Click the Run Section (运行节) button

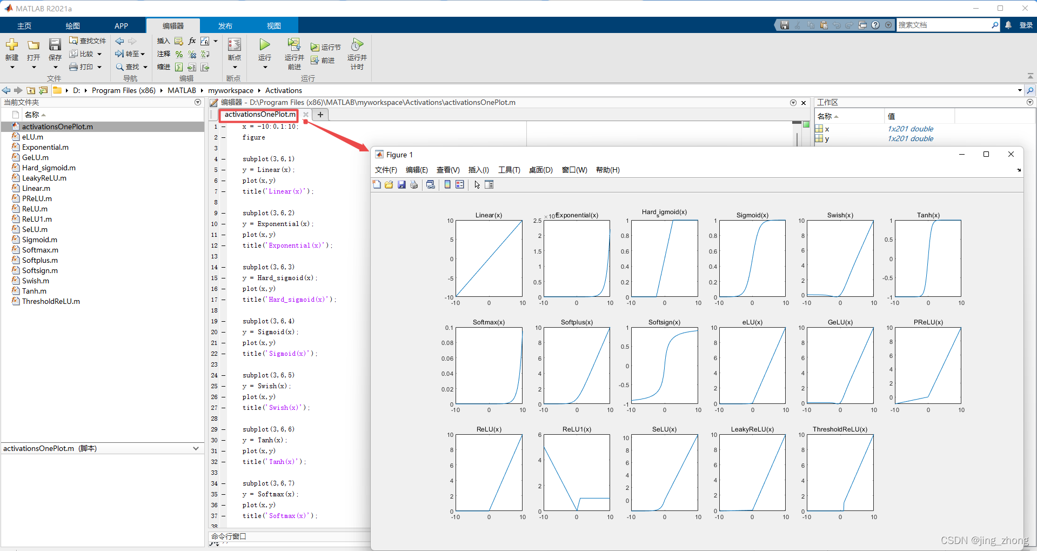tap(325, 47)
